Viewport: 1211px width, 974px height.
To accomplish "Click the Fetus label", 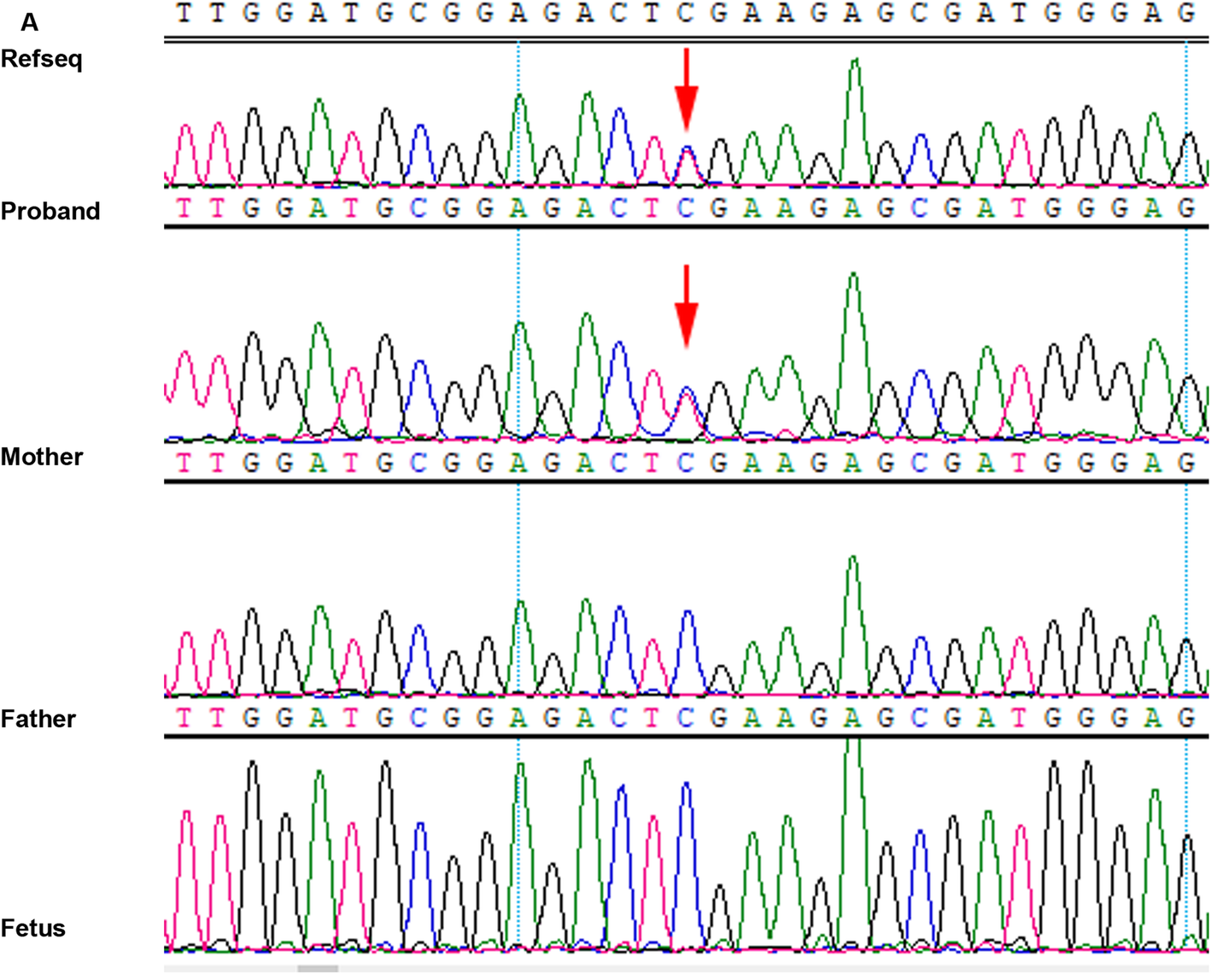I will [33, 928].
